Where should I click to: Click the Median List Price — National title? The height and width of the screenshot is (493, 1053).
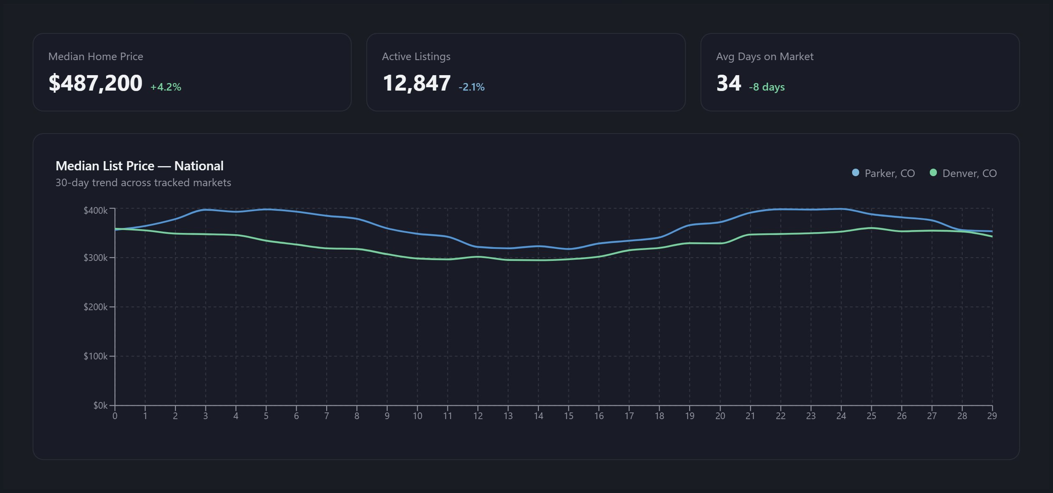140,166
